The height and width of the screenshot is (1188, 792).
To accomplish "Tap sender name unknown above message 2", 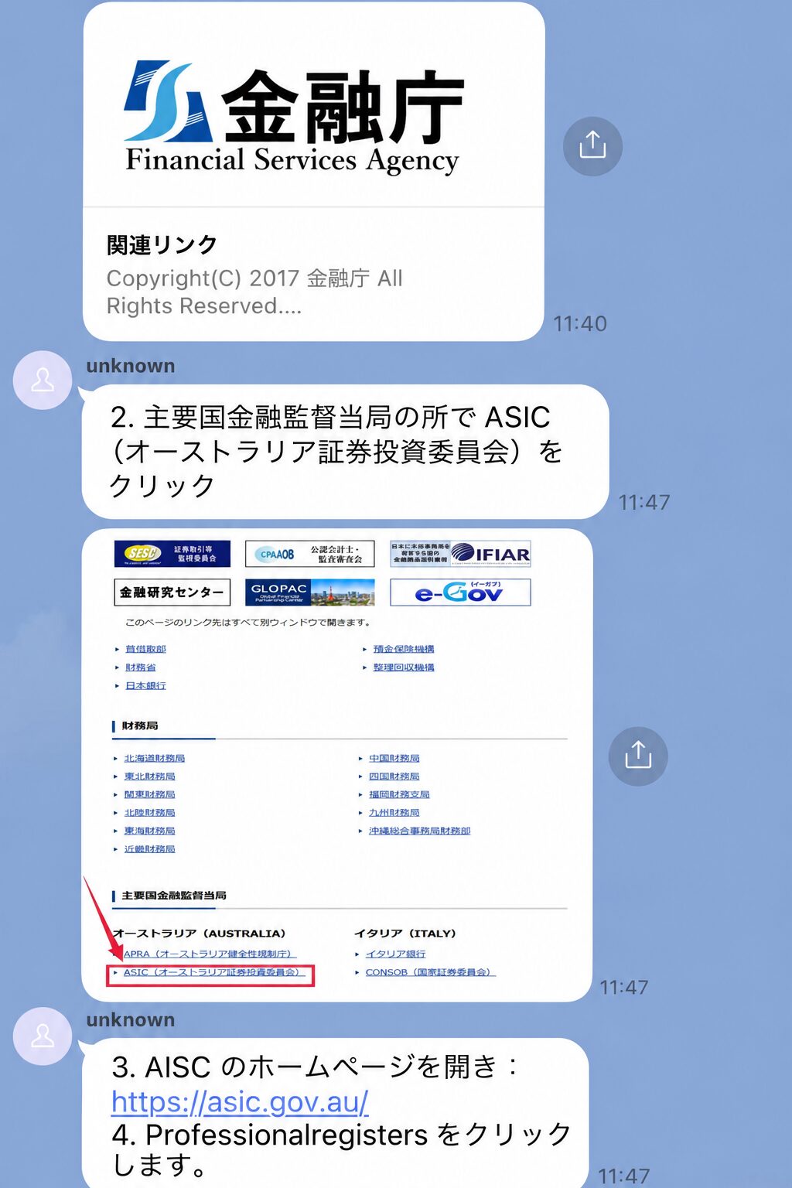I will [131, 366].
